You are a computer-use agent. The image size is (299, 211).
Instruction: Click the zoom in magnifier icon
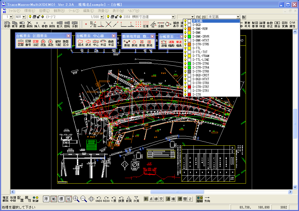76,199
